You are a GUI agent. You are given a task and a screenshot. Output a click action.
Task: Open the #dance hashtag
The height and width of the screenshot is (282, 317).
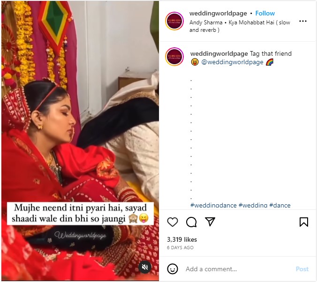pos(280,206)
